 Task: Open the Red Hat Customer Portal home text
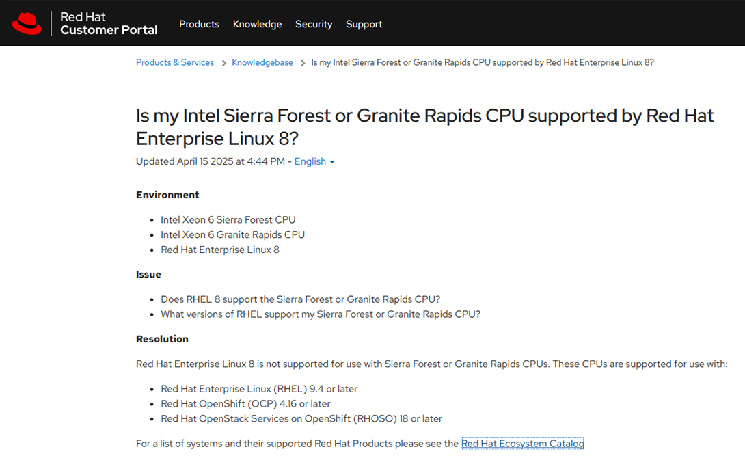click(109, 24)
